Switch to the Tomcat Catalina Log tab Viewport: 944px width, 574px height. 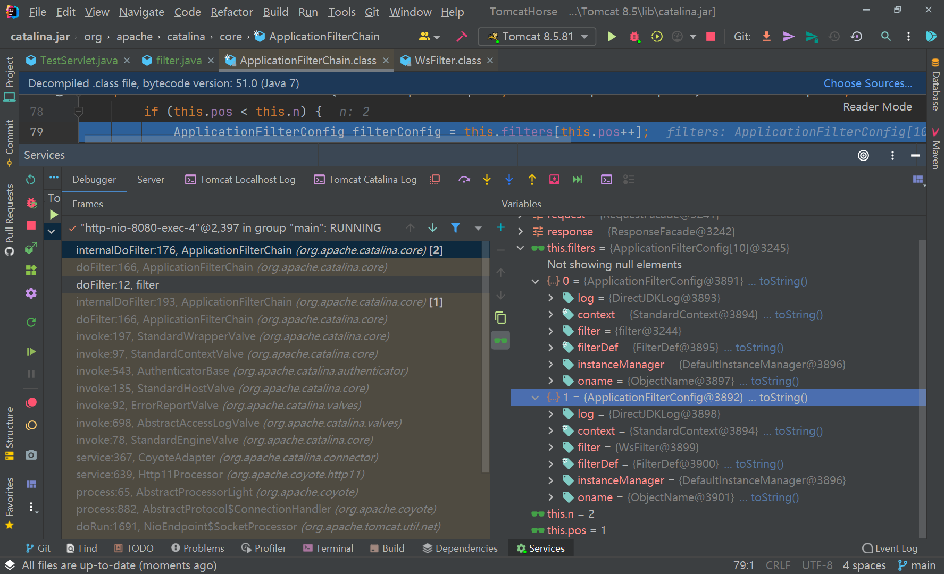(x=365, y=179)
